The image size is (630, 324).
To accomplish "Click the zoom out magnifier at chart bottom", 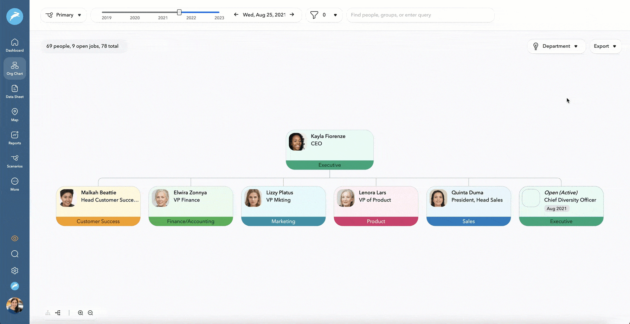I will tap(90, 312).
